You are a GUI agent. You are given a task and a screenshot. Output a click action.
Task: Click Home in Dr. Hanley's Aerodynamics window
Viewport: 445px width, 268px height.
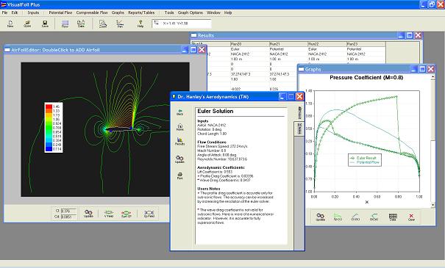coord(179,127)
